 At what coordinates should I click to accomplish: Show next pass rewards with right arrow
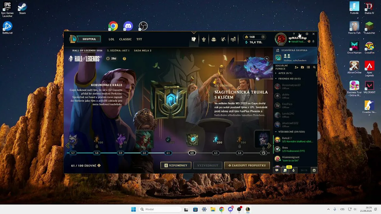[269, 146]
